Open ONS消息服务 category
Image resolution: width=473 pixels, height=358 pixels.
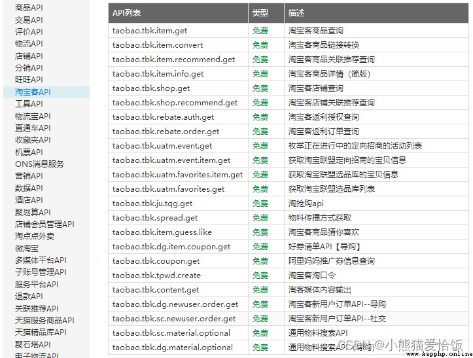[x=39, y=164]
